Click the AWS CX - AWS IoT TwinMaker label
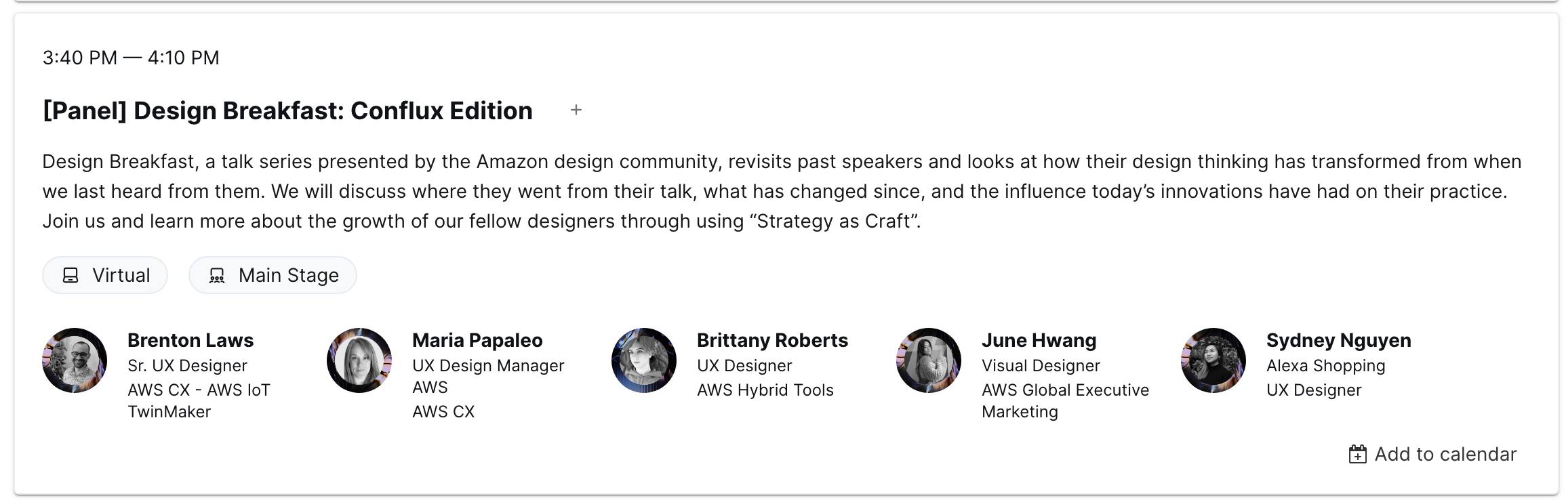This screenshot has height=500, width=1566. (199, 401)
